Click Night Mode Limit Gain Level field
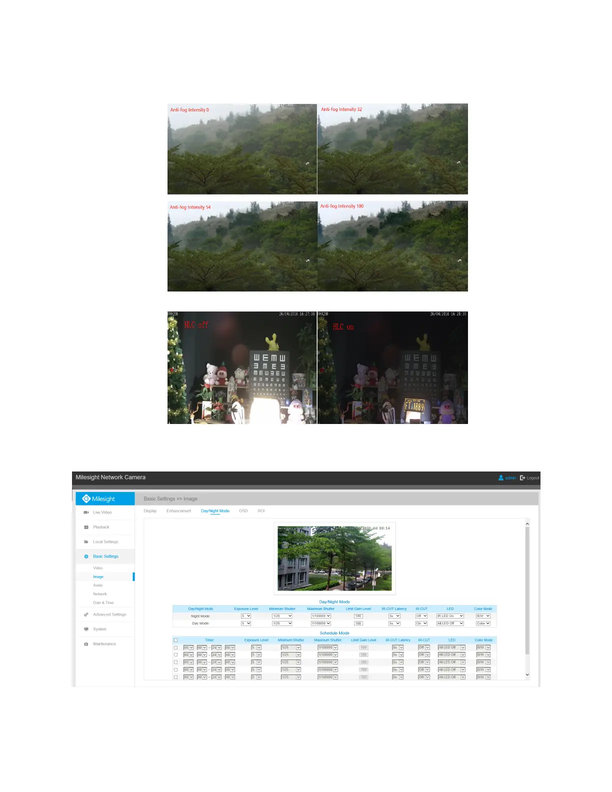 pyautogui.click(x=358, y=616)
